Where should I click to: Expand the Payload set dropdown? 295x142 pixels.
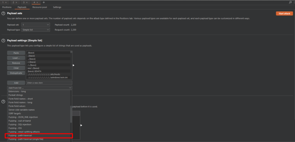click(x=35, y=24)
